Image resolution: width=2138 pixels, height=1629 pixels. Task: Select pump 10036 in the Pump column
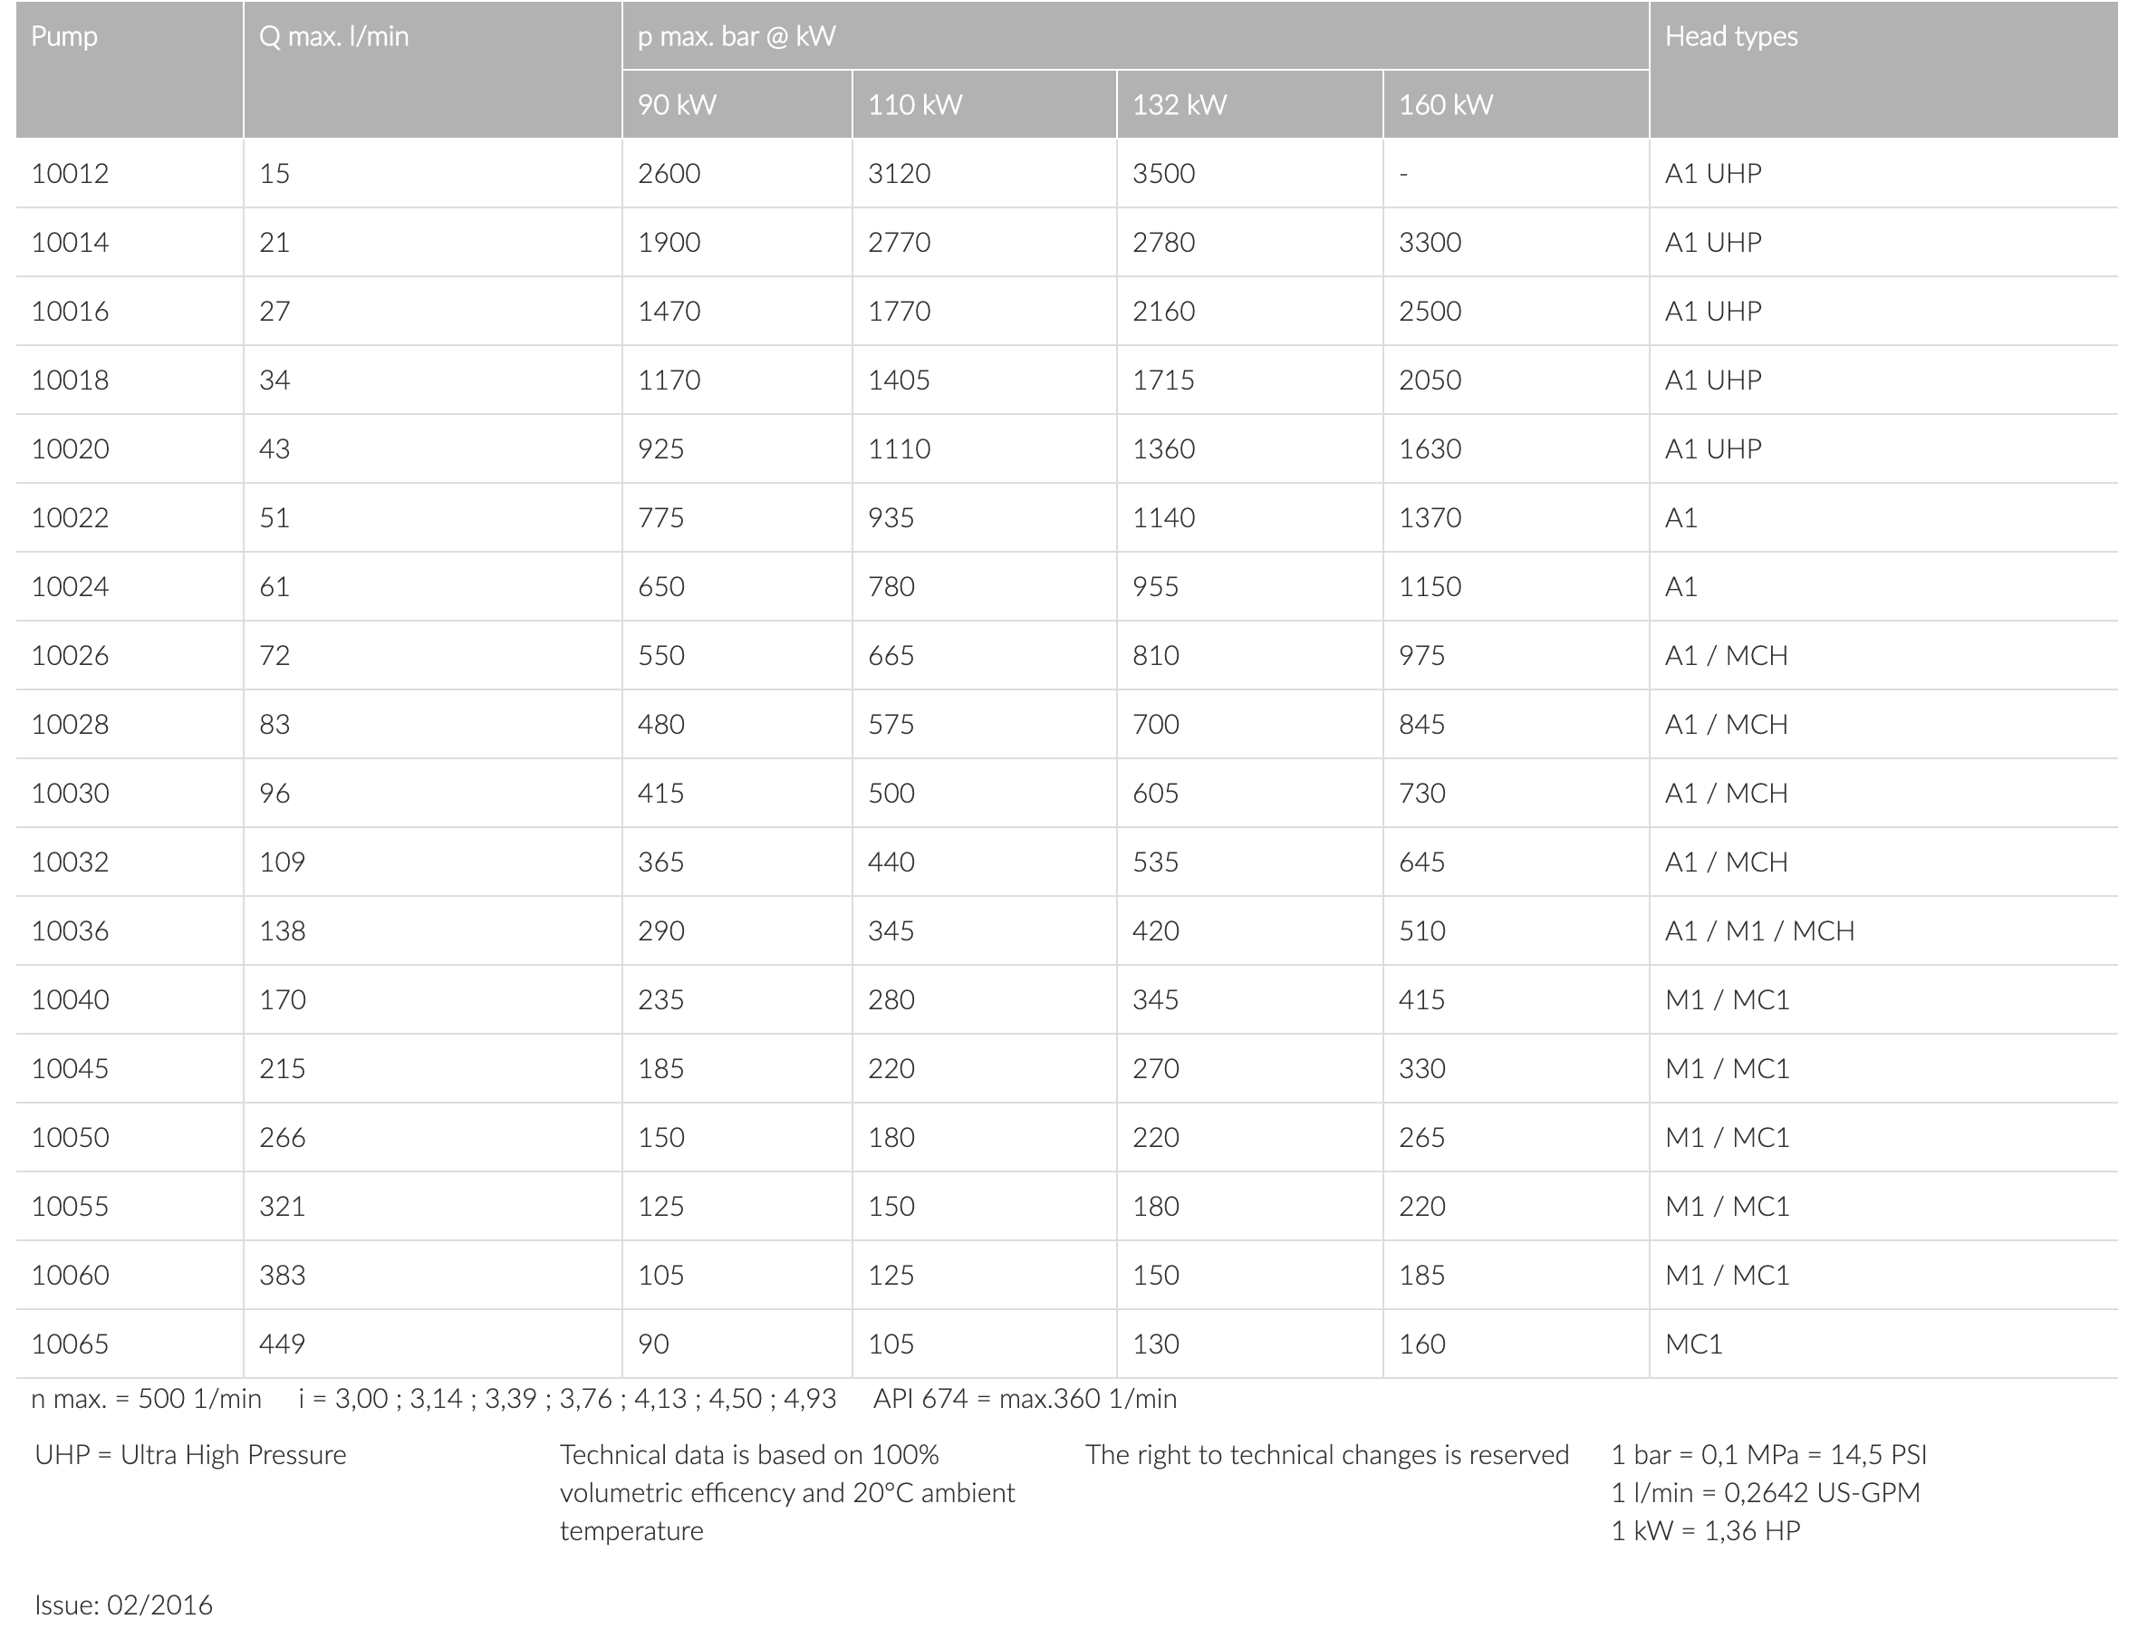[70, 930]
